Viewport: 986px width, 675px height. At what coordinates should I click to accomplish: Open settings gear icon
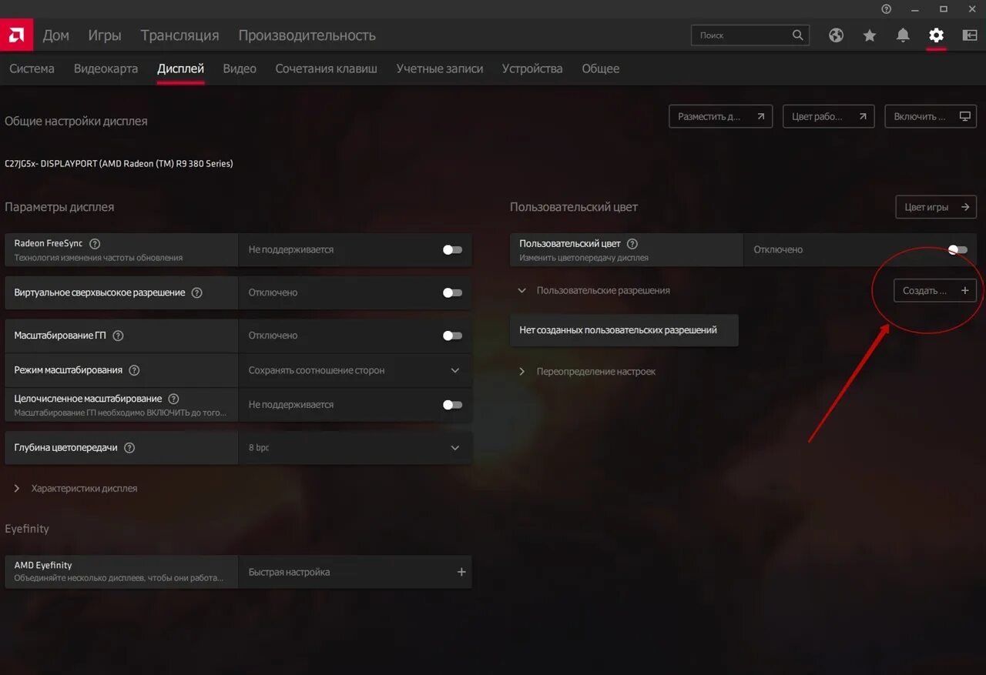pyautogui.click(x=936, y=35)
